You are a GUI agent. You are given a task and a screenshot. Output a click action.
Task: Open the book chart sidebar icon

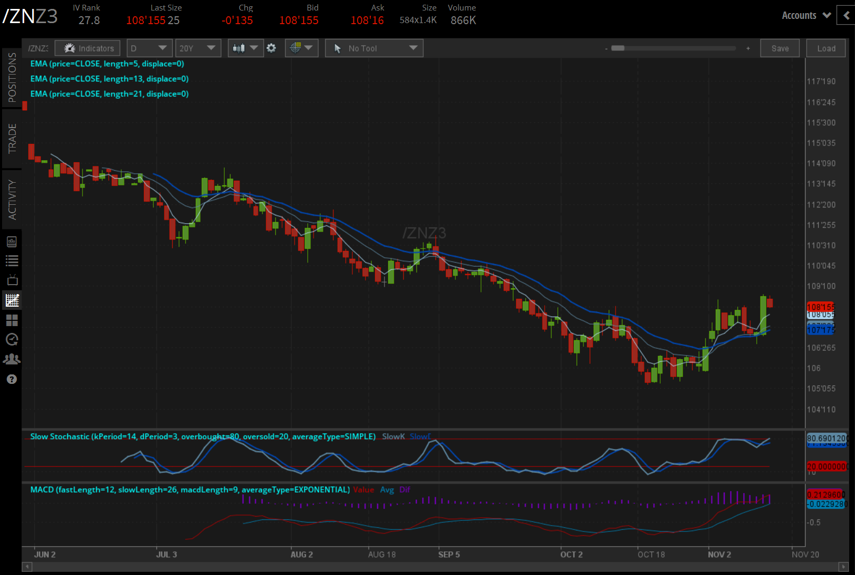click(x=12, y=242)
